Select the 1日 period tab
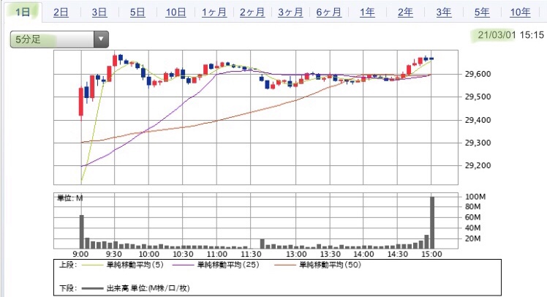The width and height of the screenshot is (547, 297). [x=23, y=12]
